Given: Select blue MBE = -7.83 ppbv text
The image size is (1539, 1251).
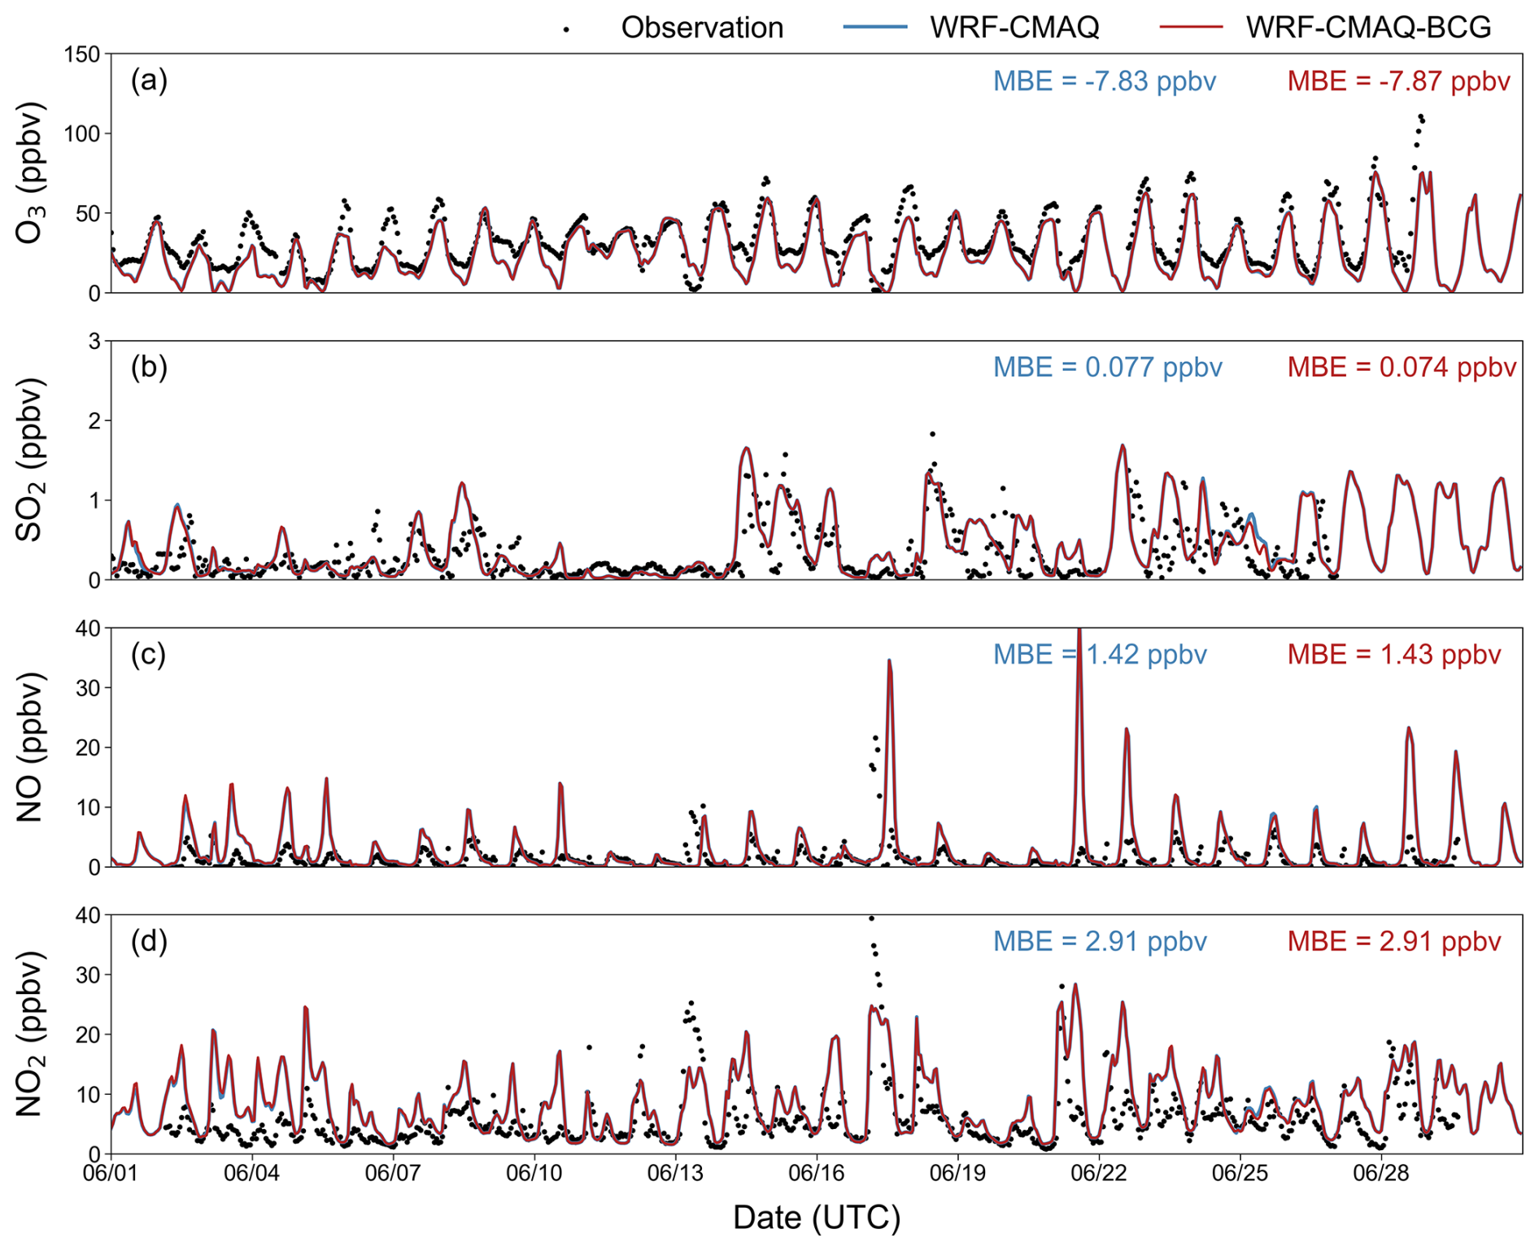Looking at the screenshot, I should click(x=1104, y=81).
